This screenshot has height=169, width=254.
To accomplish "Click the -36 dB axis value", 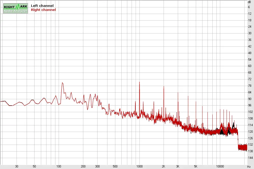I will (x=249, y=40).
